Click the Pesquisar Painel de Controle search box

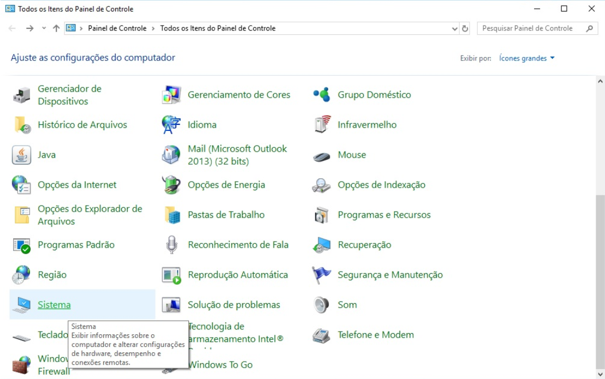[530, 28]
